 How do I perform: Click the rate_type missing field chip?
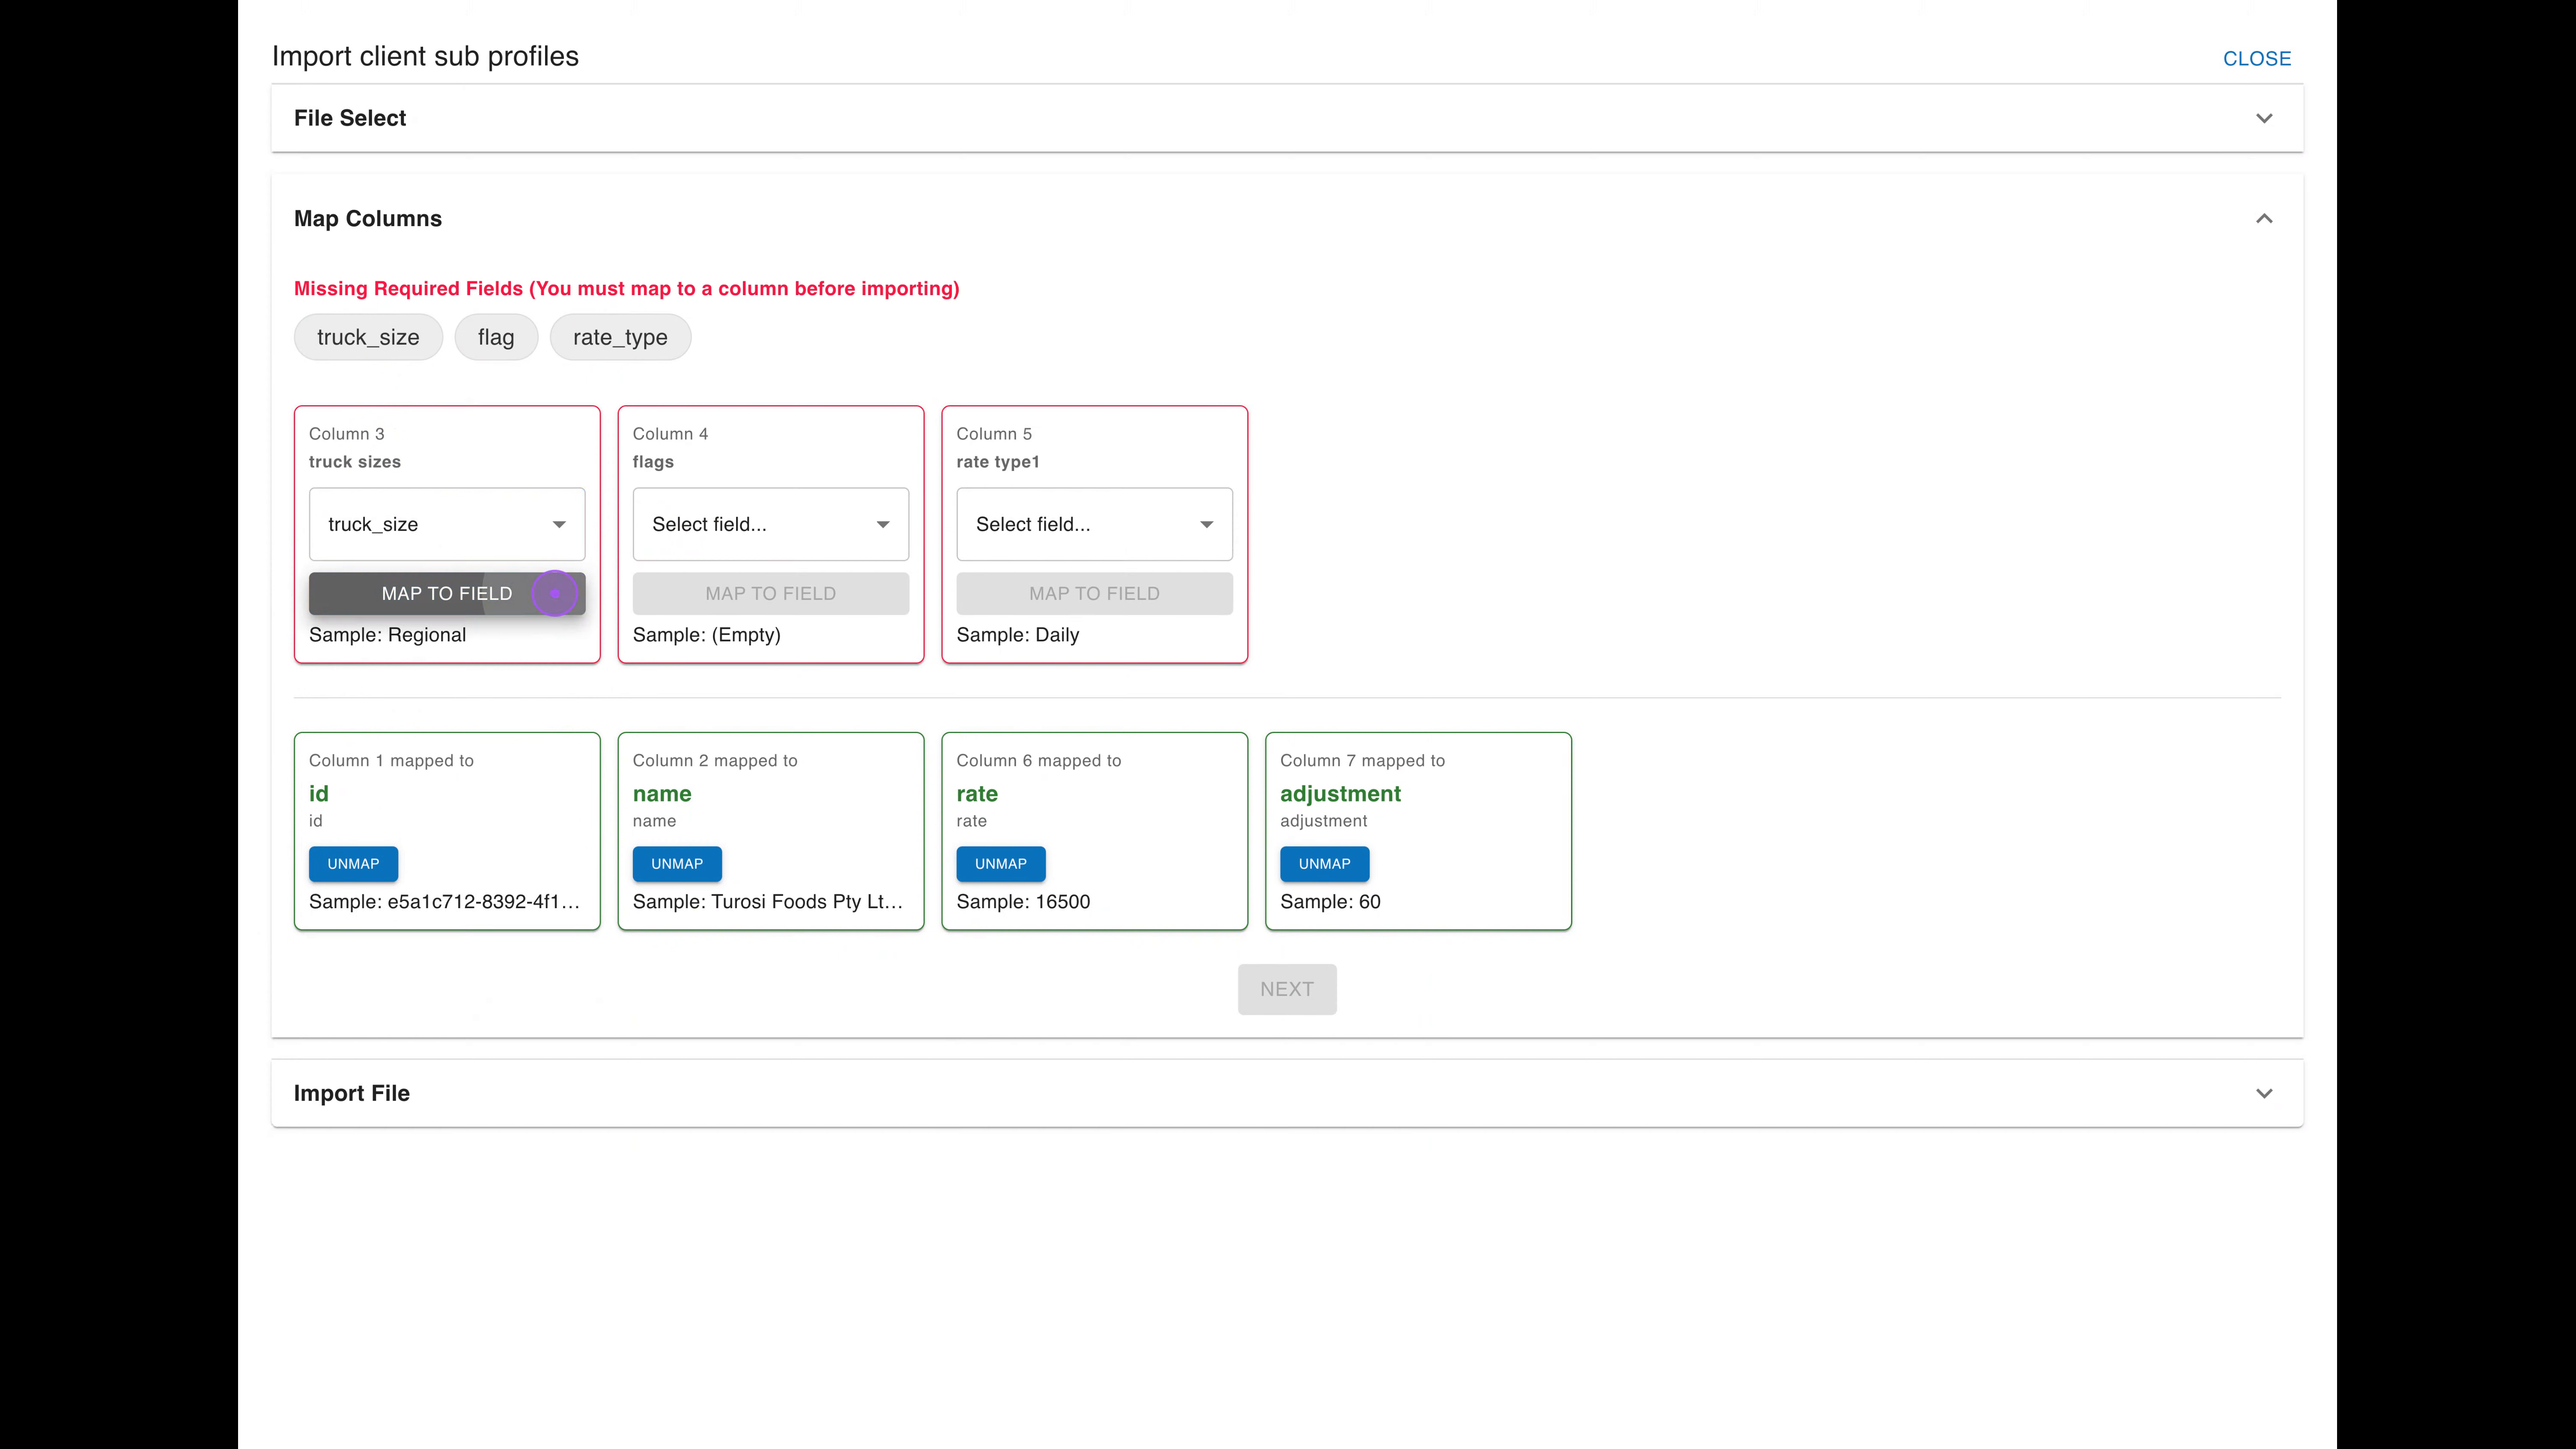[x=620, y=337]
